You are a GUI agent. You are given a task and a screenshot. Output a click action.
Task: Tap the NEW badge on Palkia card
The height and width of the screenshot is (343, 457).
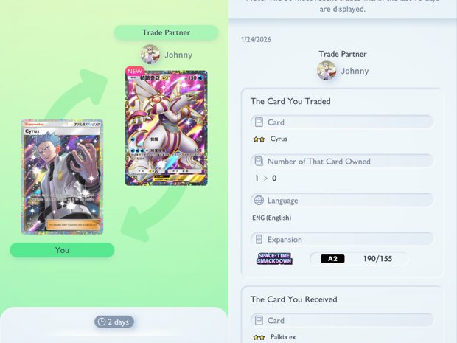coord(135,71)
